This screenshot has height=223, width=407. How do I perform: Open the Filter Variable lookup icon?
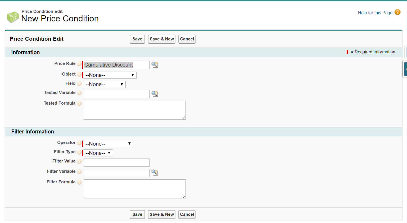point(155,173)
